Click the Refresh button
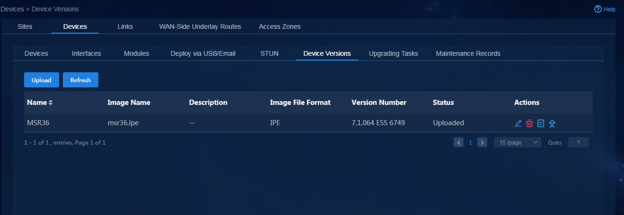624x215 pixels. tap(80, 80)
